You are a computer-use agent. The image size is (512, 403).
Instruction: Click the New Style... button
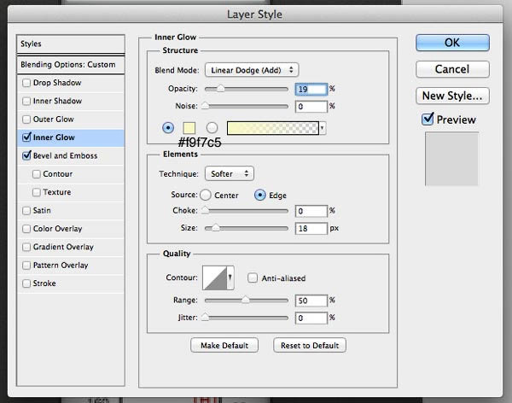(452, 96)
